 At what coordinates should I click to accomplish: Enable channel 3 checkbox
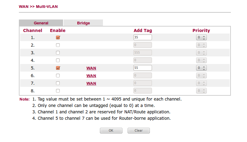[58, 53]
